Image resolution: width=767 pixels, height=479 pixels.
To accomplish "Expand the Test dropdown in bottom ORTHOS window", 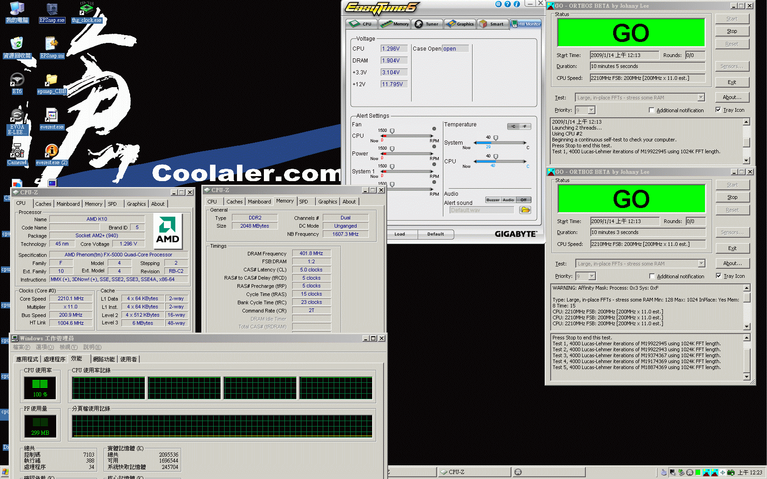I will (701, 264).
